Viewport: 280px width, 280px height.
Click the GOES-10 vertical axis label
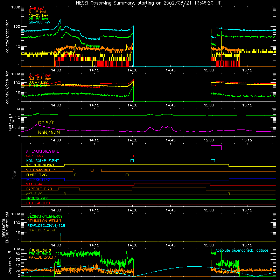pyautogui.click(x=12, y=122)
